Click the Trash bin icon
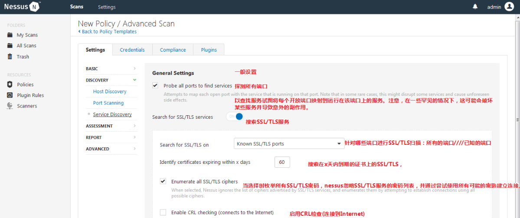 [x=10, y=57]
